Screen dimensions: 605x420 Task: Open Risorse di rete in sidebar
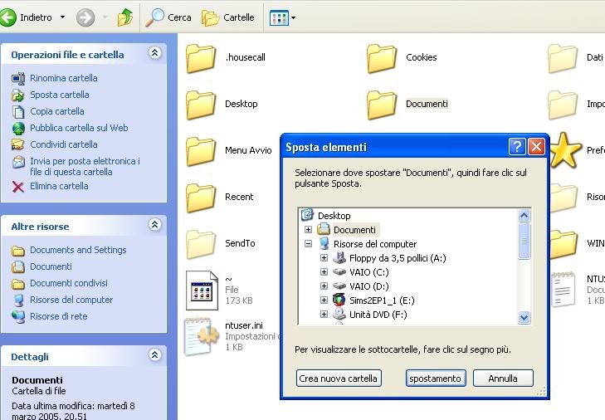coord(58,316)
